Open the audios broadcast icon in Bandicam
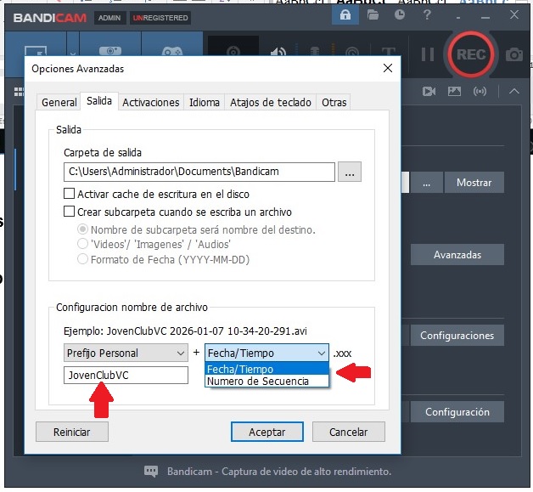 (x=480, y=91)
